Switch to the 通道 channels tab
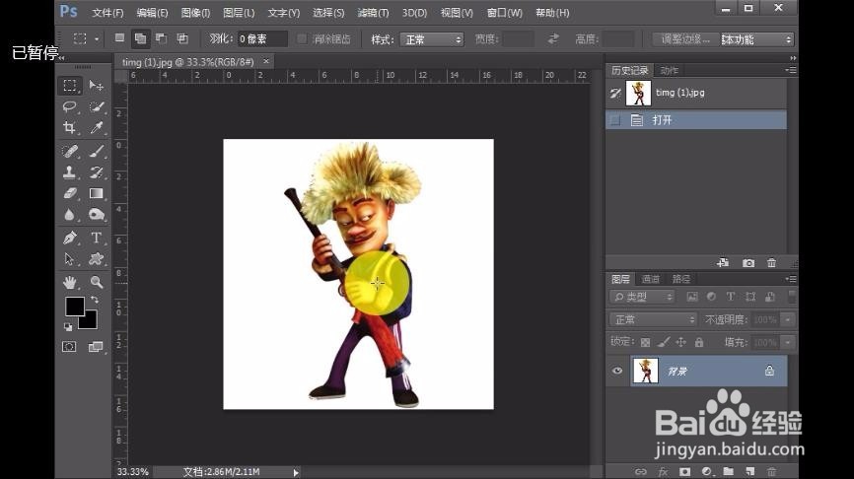 pos(651,279)
